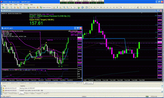The width and height of the screenshot is (164, 98).
Task: Toggle the Terminal panel icon
Action: click(x=21, y=7)
